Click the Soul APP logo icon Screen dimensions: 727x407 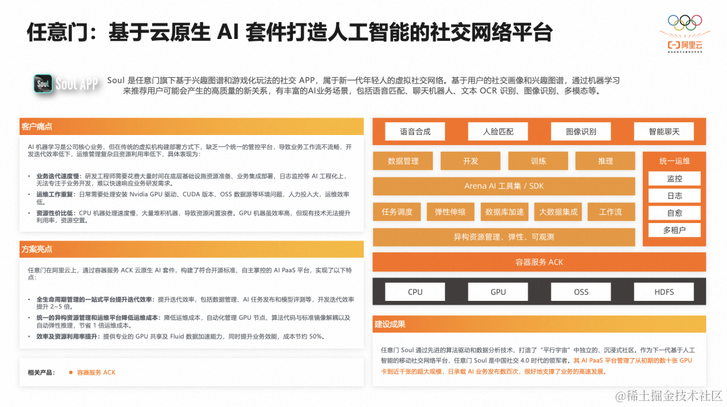pyautogui.click(x=43, y=84)
